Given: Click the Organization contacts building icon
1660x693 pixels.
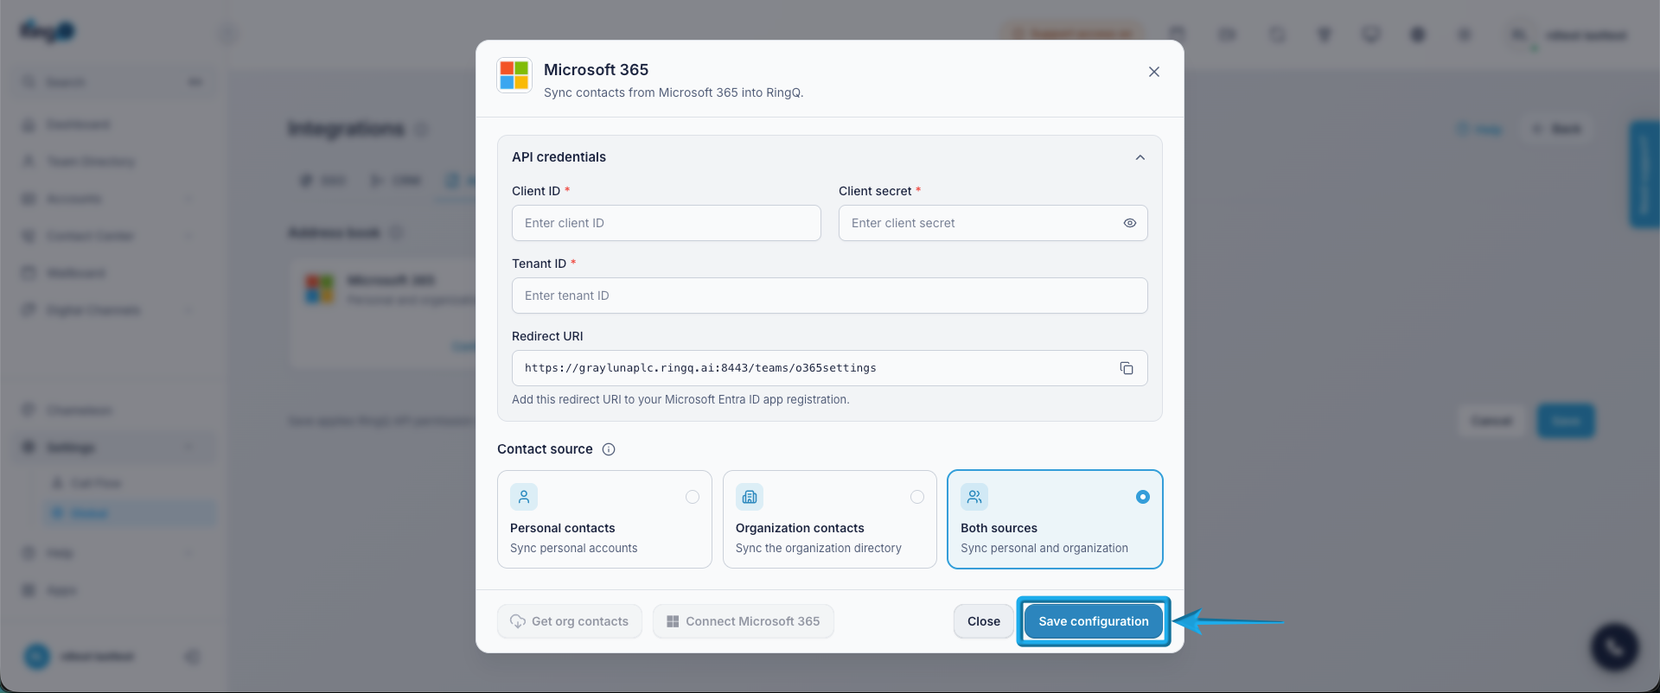Looking at the screenshot, I should pyautogui.click(x=750, y=497).
